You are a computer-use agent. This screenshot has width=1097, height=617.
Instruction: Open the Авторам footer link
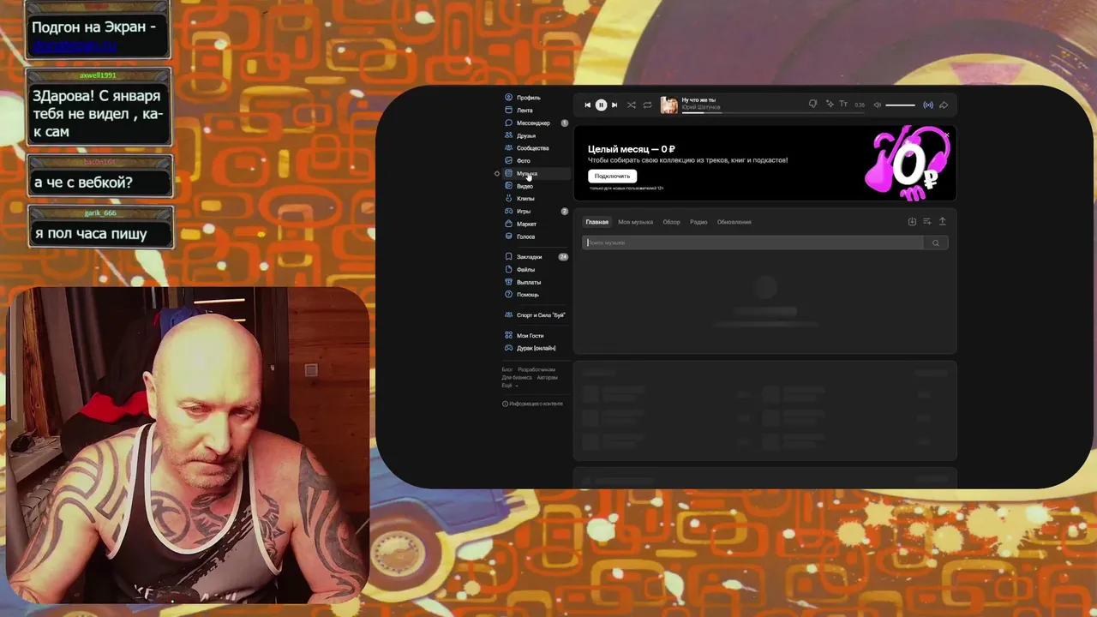coord(547,377)
